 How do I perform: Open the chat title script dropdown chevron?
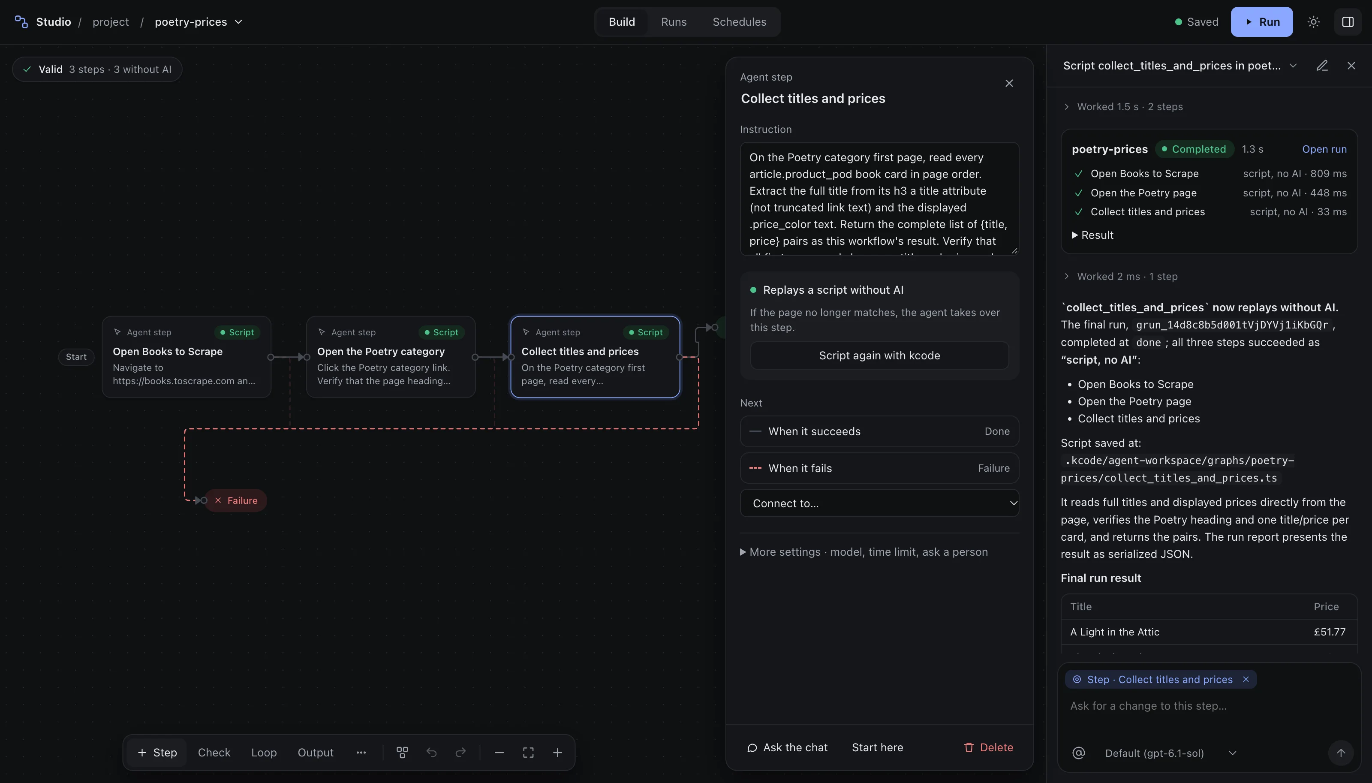click(x=1293, y=66)
